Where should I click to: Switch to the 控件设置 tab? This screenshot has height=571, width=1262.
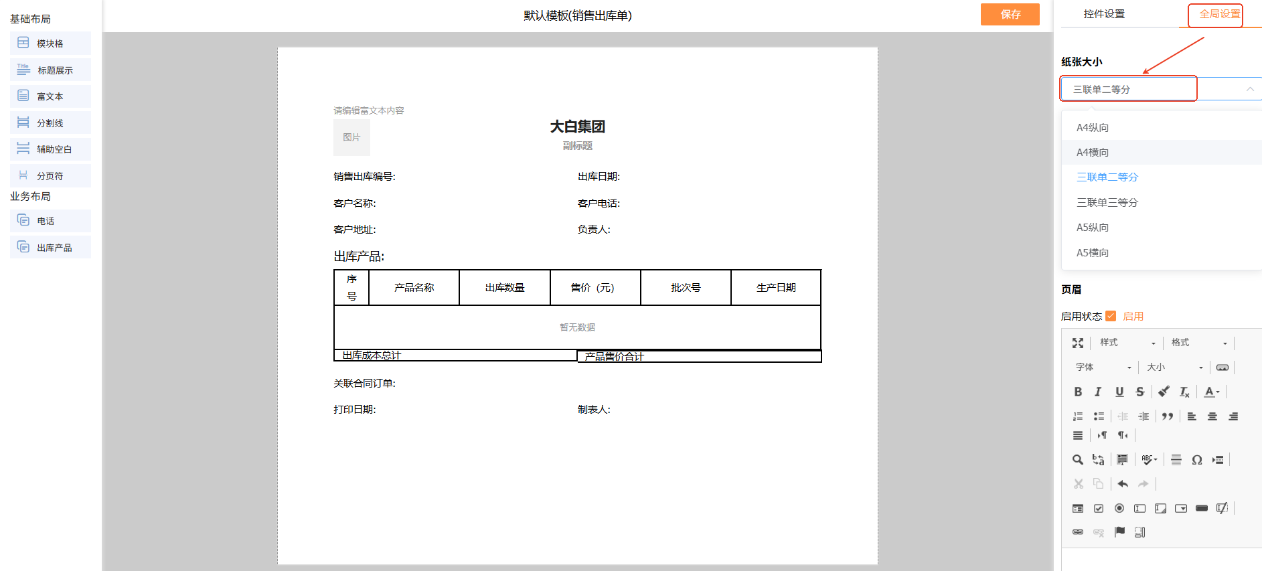(1104, 14)
